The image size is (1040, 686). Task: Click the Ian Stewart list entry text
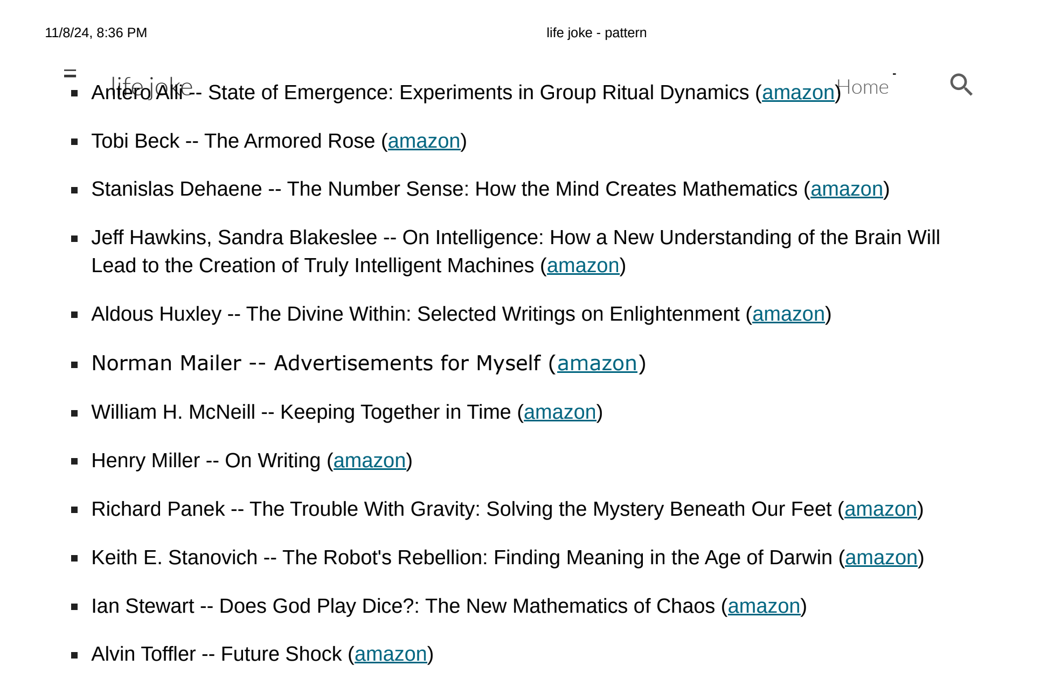(x=449, y=606)
